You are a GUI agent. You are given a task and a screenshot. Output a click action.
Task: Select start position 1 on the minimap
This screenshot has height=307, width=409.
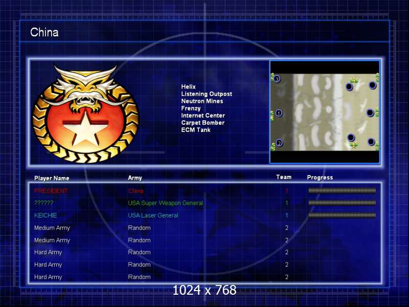[x=279, y=113]
